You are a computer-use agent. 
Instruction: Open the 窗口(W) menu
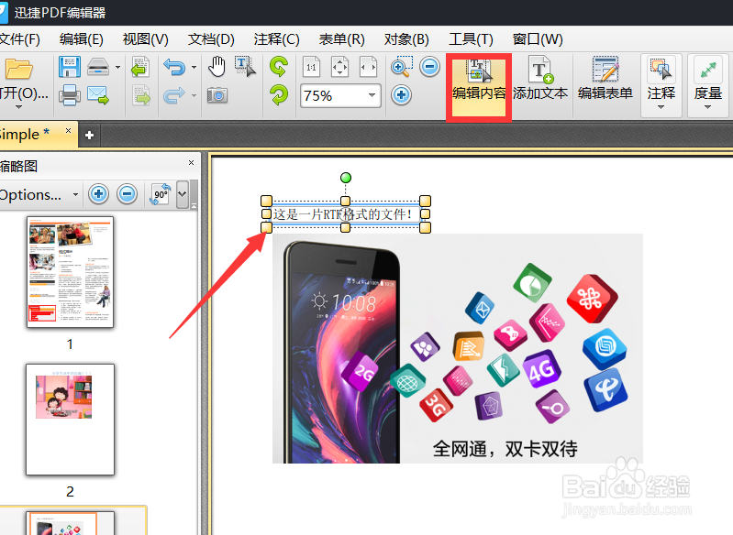pos(538,39)
